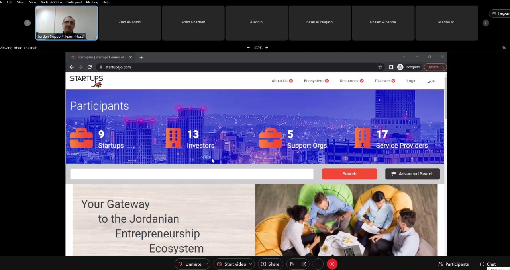Expand video options arrow beside Start video
Image resolution: width=510 pixels, height=270 pixels.
[251, 264]
